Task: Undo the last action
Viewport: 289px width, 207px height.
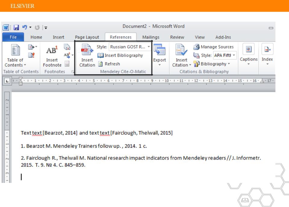Action: click(x=24, y=27)
